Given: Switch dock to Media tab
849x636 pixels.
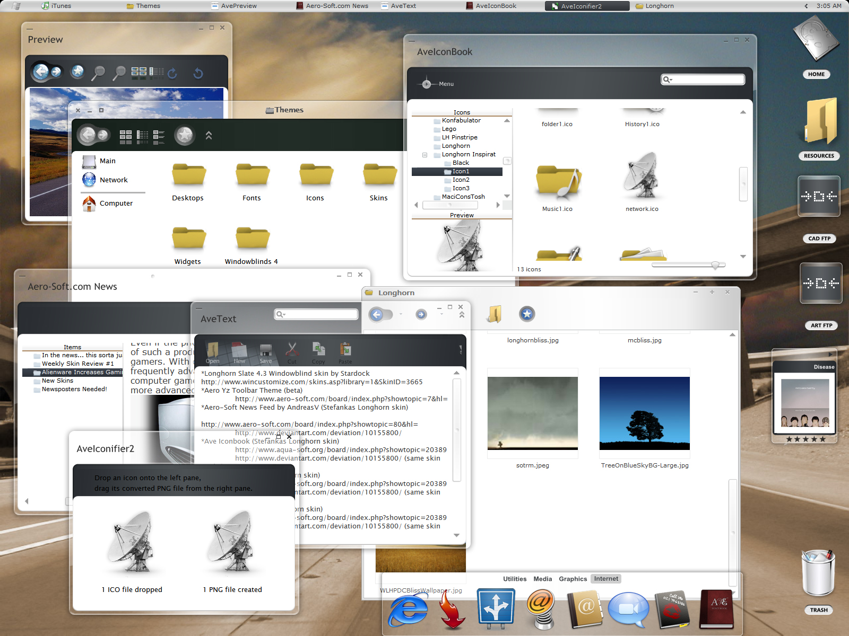Looking at the screenshot, I should [x=542, y=579].
